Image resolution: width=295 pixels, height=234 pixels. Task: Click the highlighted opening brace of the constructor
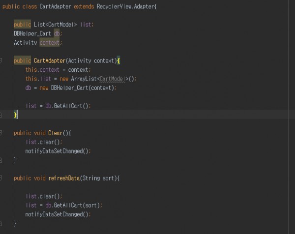pos(118,60)
